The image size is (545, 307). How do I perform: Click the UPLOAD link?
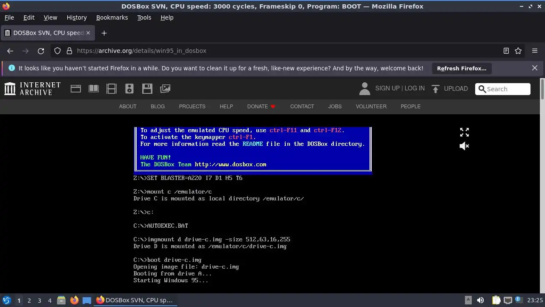456,89
